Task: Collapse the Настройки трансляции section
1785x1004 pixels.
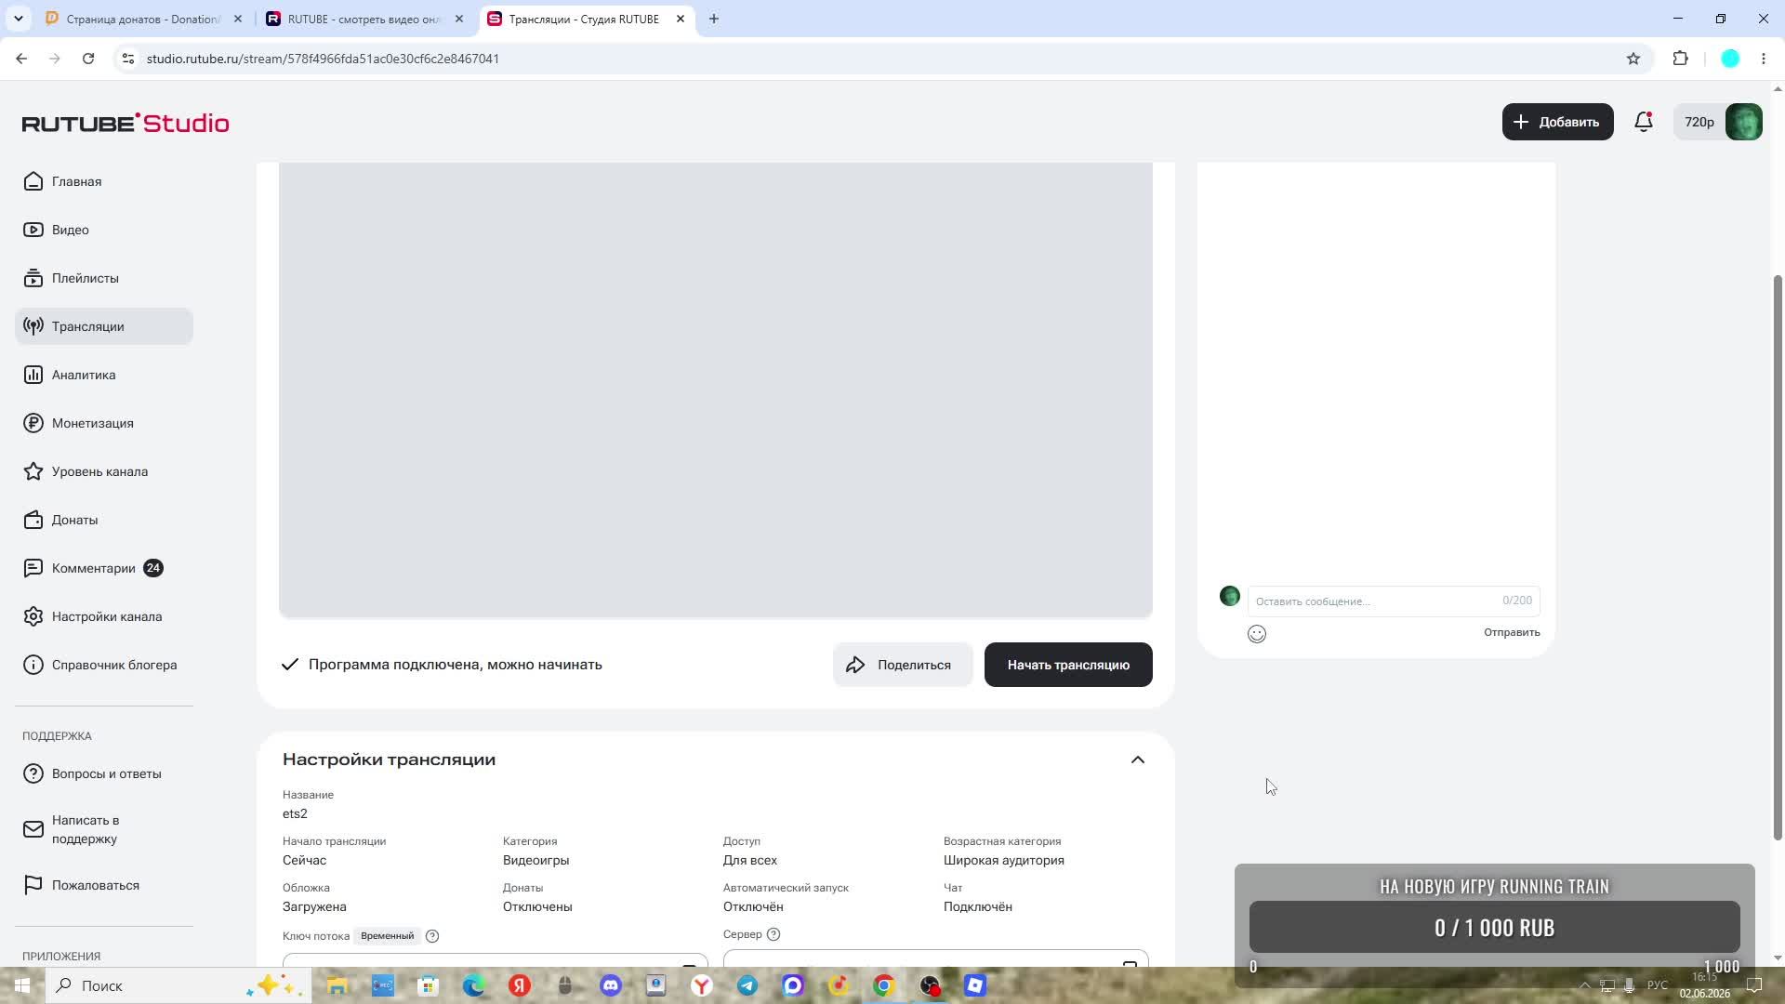Action: click(x=1138, y=760)
